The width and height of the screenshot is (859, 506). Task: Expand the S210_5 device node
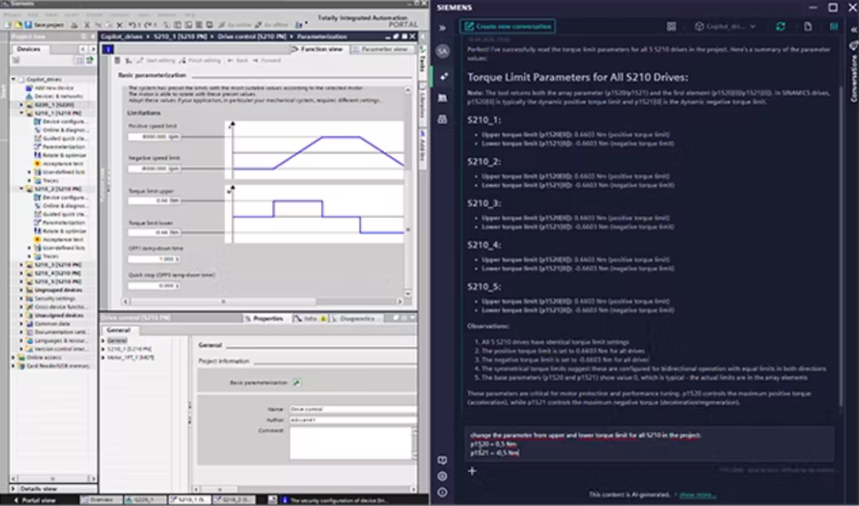[x=22, y=281]
